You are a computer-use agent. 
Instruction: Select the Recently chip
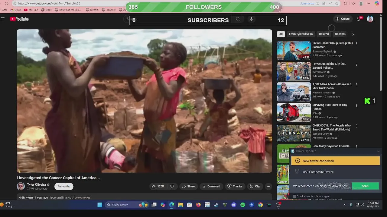point(340,34)
